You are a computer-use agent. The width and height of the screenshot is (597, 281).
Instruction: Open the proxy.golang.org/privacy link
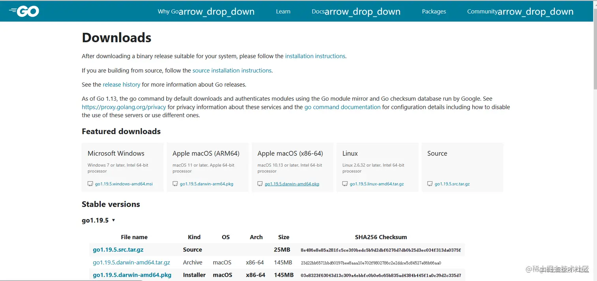tap(124, 107)
